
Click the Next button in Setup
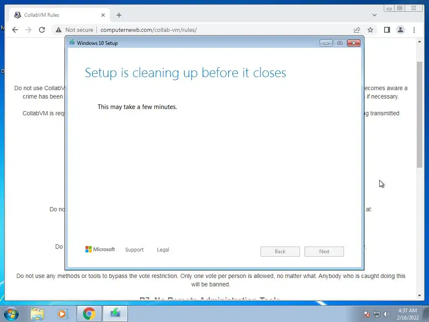pos(324,252)
